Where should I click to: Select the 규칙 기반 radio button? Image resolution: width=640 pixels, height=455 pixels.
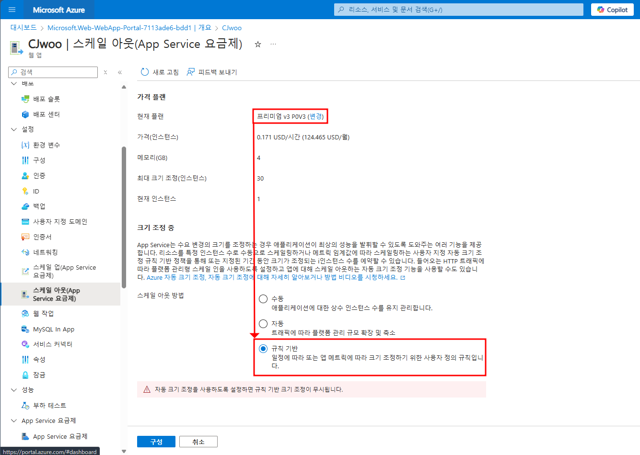click(x=263, y=349)
